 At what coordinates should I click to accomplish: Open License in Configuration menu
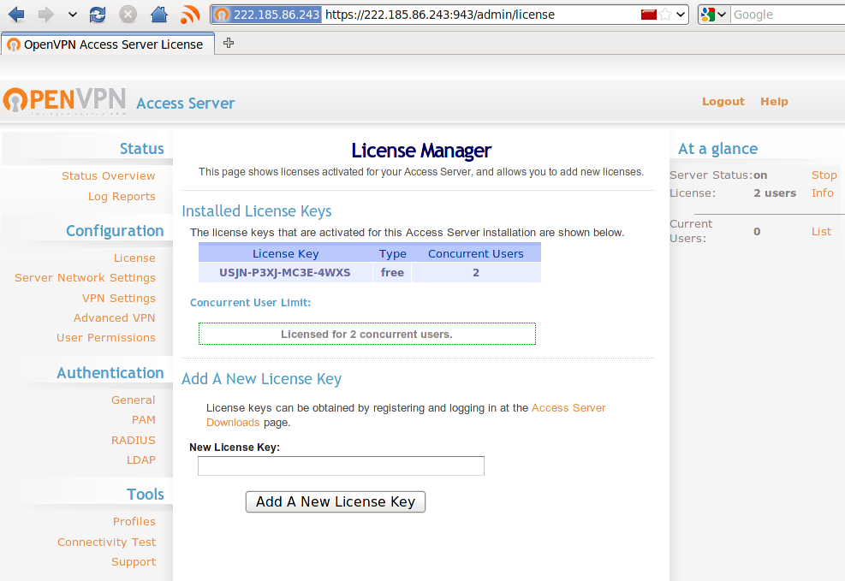click(x=134, y=258)
